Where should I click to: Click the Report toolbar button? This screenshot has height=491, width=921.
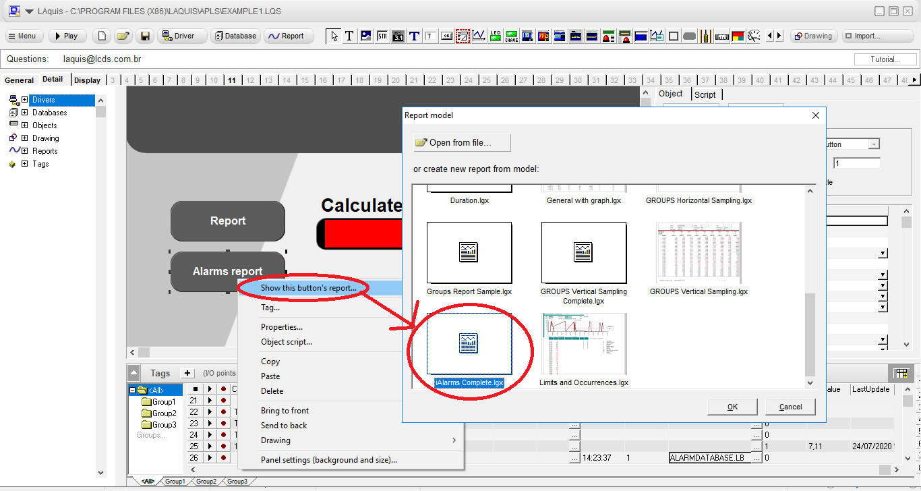[289, 36]
